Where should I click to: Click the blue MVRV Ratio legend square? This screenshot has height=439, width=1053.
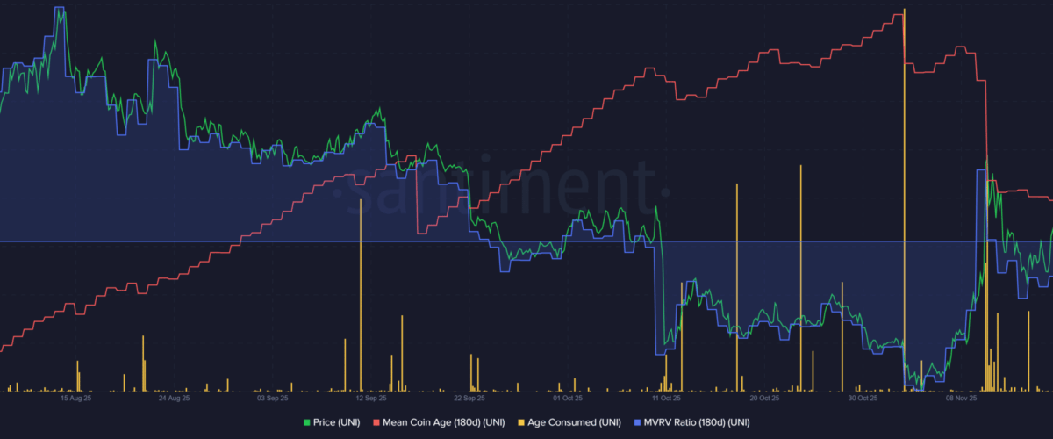click(636, 422)
